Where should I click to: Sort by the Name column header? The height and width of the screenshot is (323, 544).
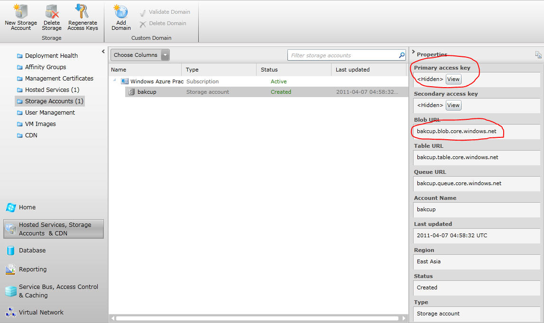click(145, 70)
